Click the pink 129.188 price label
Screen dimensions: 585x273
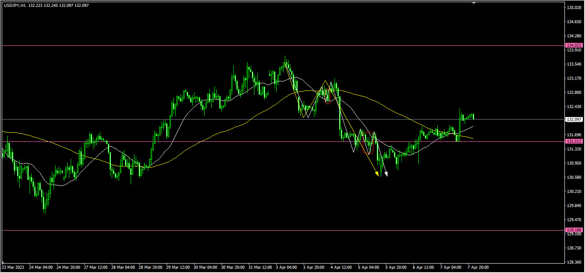click(574, 230)
